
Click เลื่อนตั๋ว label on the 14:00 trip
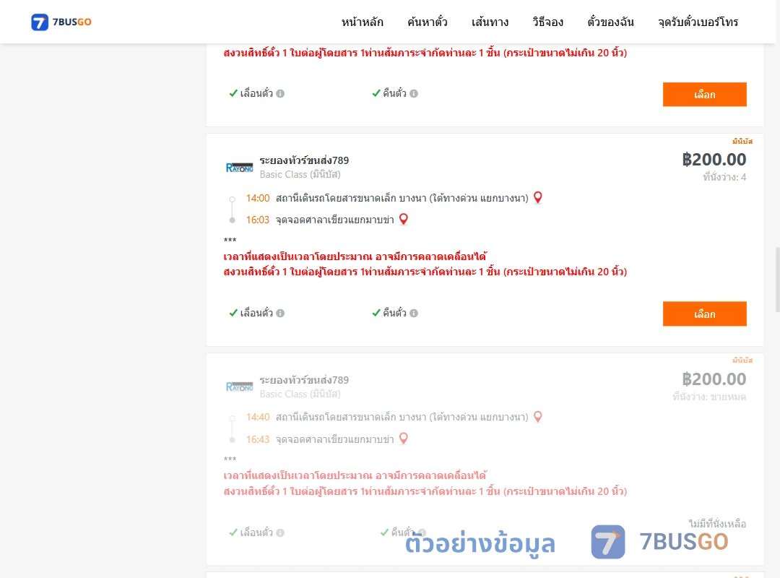click(256, 313)
